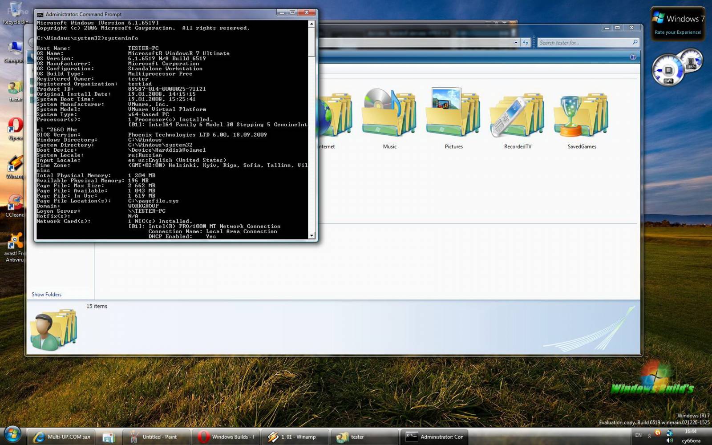
Task: Click the CPU meter gauge showing 14%
Action: pyautogui.click(x=667, y=70)
